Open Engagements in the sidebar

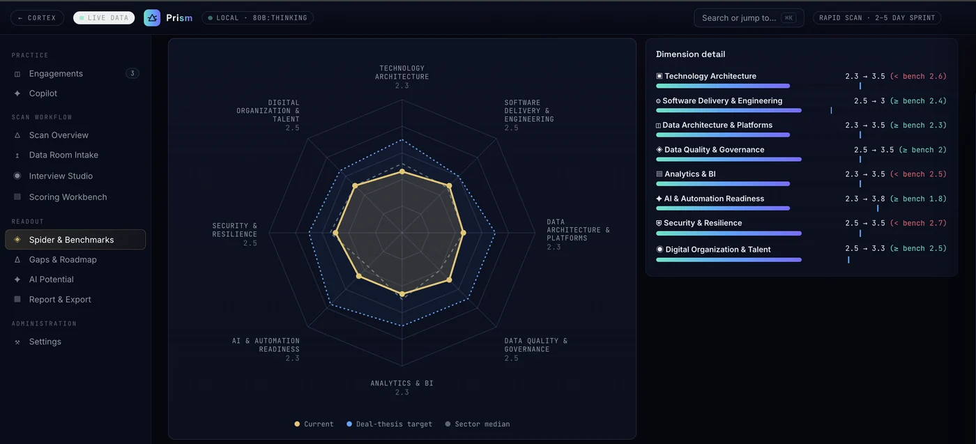(x=75, y=73)
